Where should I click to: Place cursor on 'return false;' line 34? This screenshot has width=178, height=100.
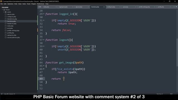61,30
